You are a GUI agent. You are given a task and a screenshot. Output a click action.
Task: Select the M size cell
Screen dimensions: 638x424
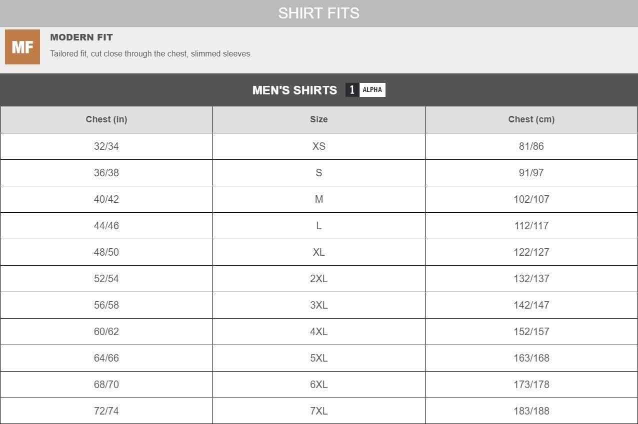318,199
